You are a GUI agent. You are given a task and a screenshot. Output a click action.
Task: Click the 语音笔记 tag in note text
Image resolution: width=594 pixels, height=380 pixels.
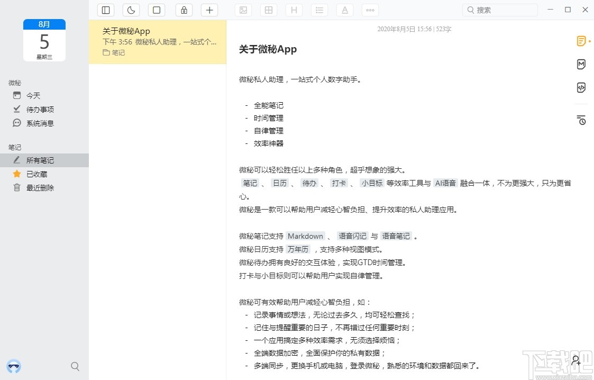click(x=396, y=236)
